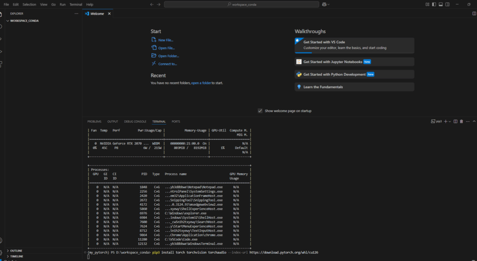Click the Connect to remote icon
Viewport: 477px width, 261px height.
(x=154, y=63)
